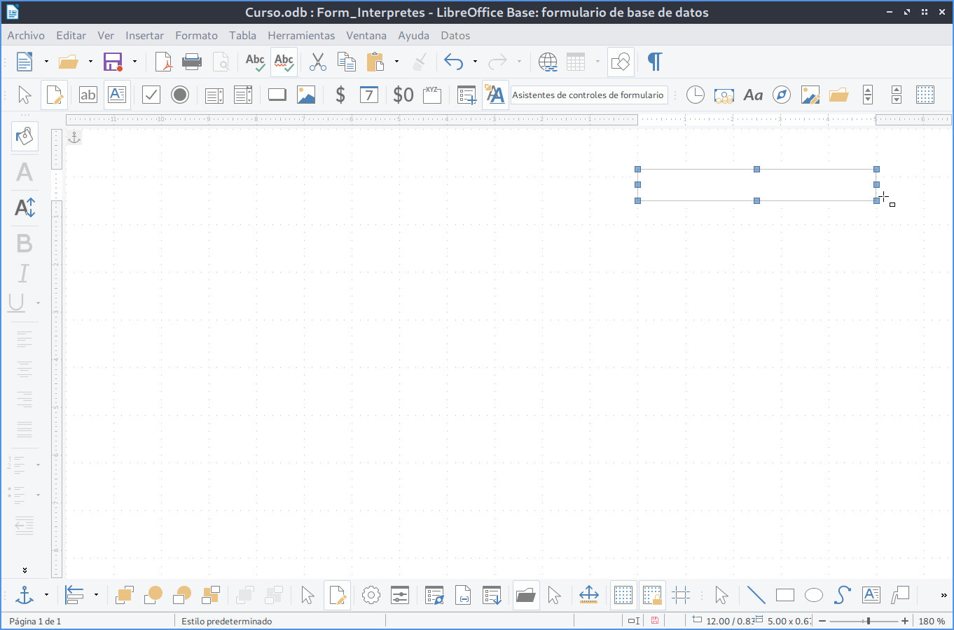This screenshot has width=954, height=630.
Task: Expand the Anchor type dropdown arrow
Action: (x=46, y=596)
